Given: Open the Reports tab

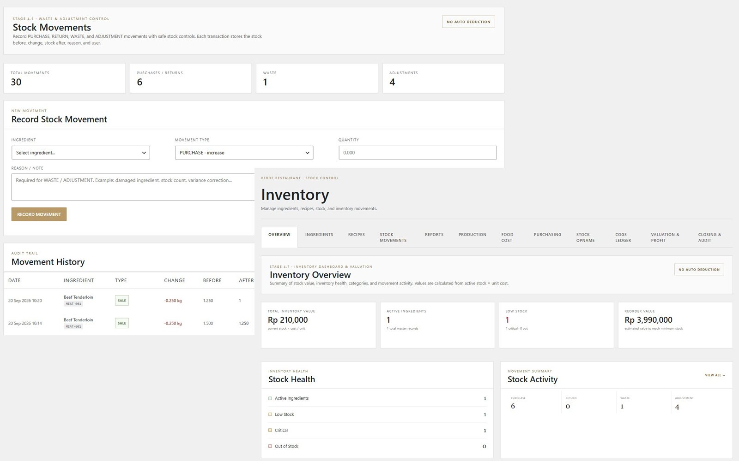Looking at the screenshot, I should tap(434, 235).
